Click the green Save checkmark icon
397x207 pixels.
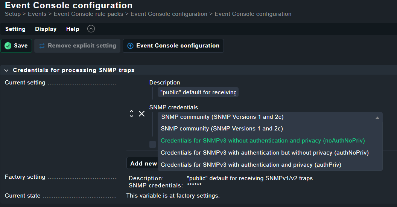point(8,46)
